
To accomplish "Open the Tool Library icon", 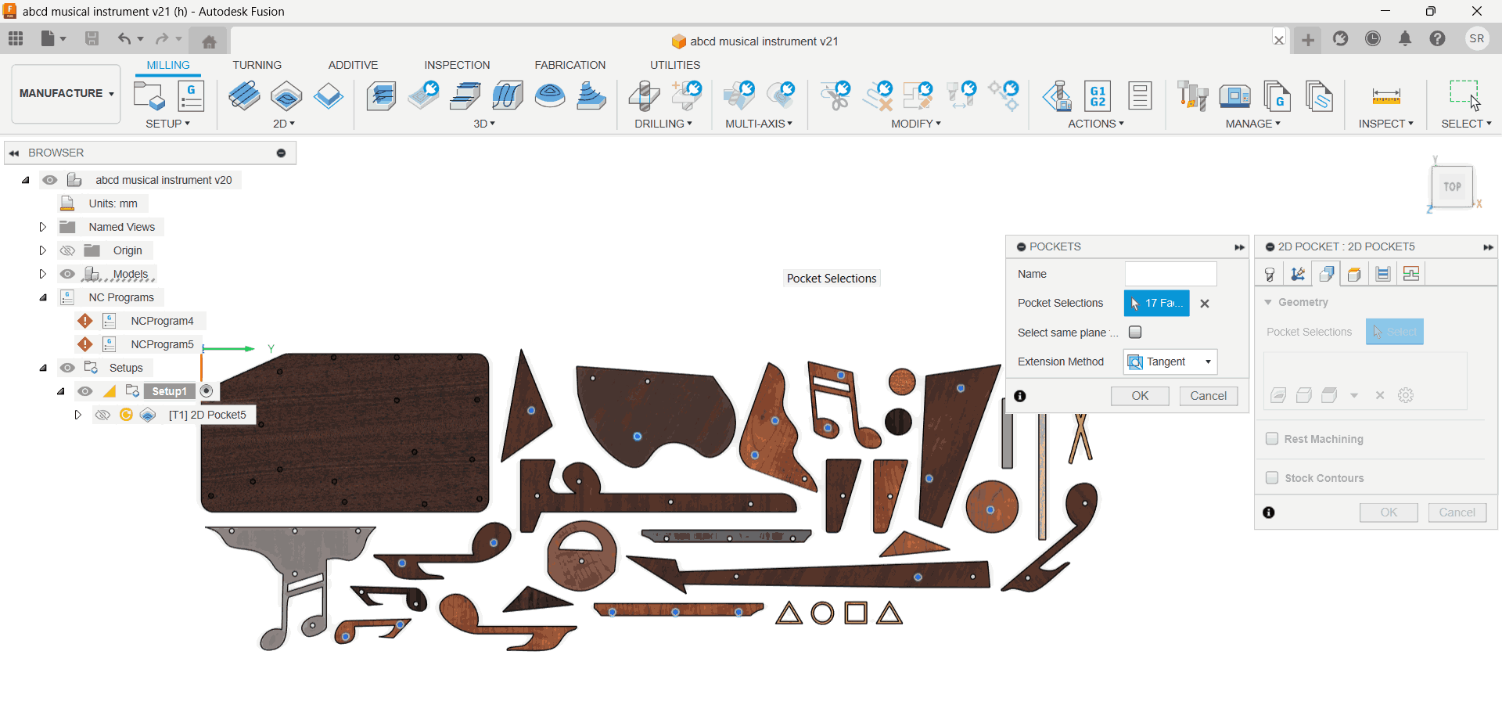I will pos(1193,96).
